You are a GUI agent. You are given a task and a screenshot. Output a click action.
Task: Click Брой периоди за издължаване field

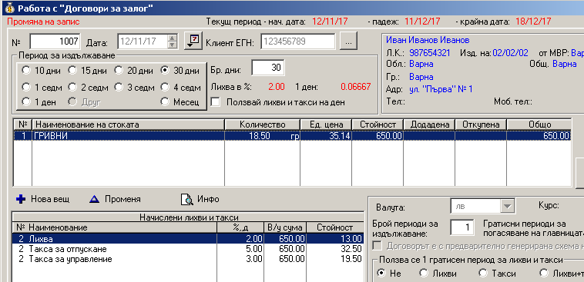(462, 227)
